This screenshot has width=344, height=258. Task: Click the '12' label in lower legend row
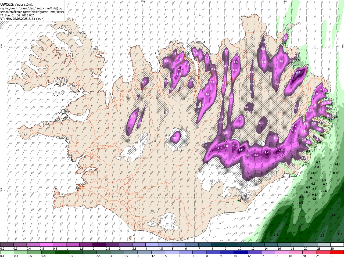249,256
